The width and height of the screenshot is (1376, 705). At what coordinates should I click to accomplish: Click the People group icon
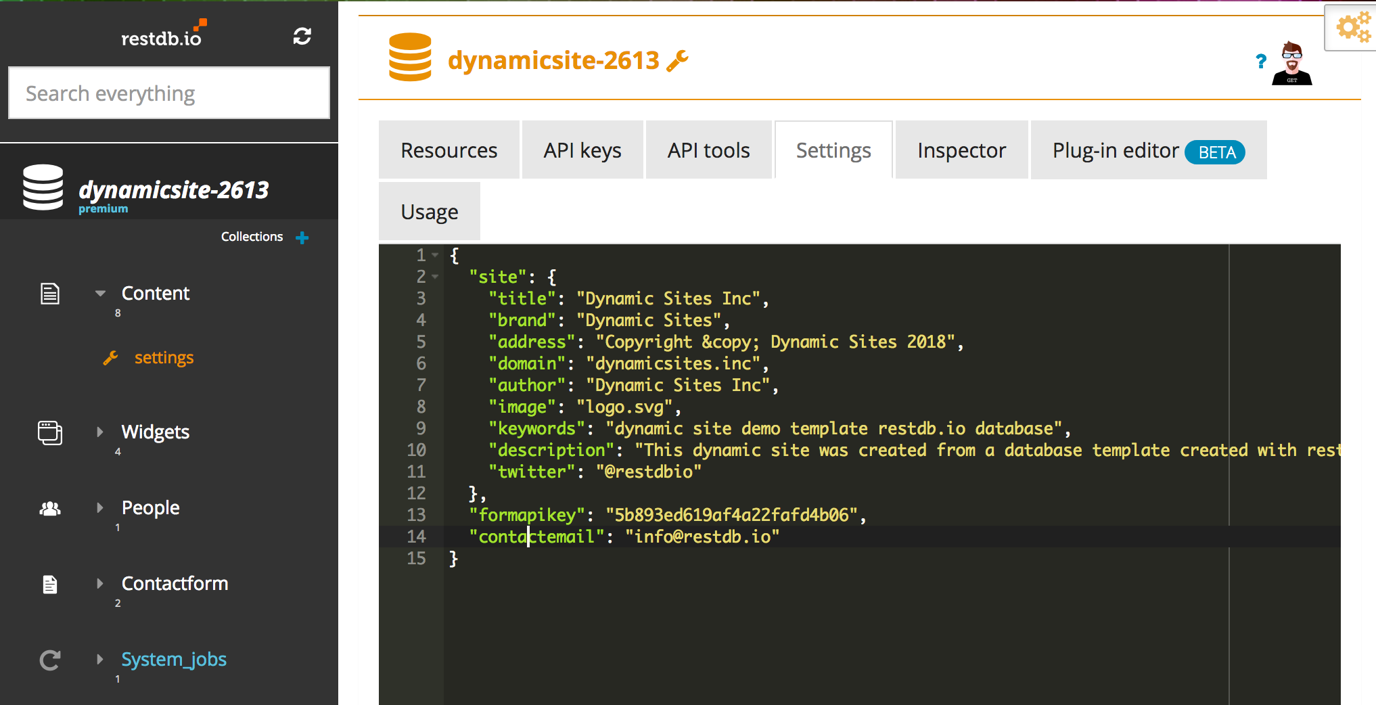click(50, 509)
